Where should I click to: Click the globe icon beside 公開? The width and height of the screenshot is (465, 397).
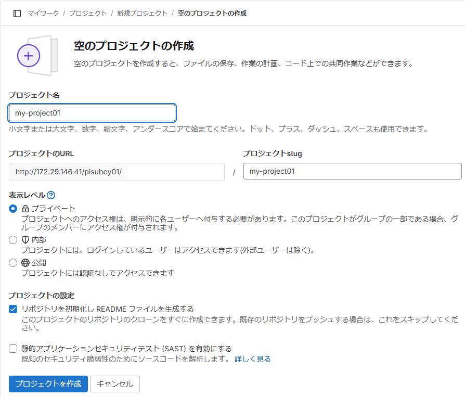[25, 263]
